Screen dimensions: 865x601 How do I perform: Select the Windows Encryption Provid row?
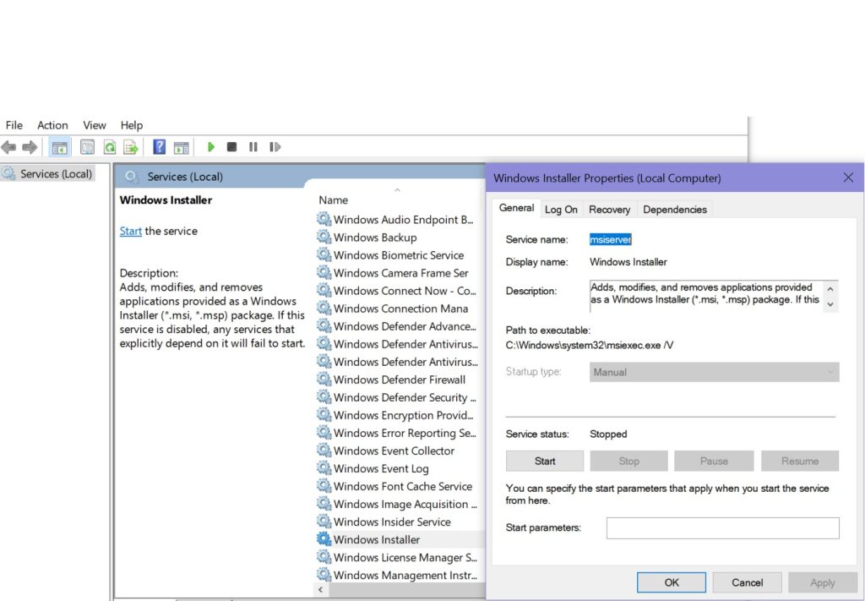coord(403,415)
